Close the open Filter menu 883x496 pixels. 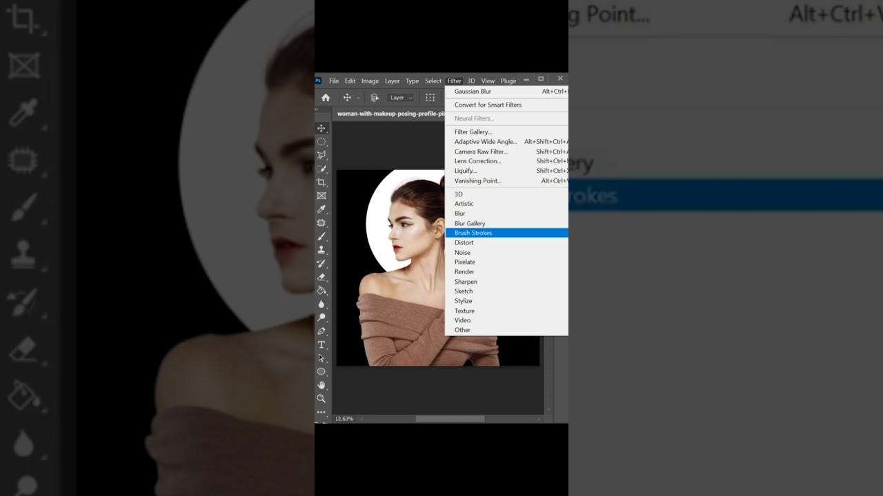coord(454,81)
